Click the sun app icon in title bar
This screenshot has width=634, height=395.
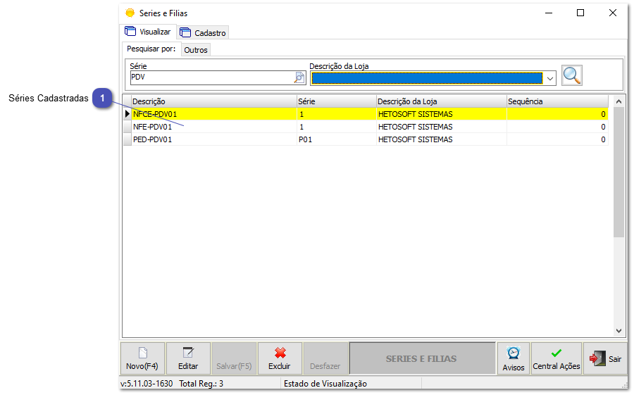(x=130, y=13)
